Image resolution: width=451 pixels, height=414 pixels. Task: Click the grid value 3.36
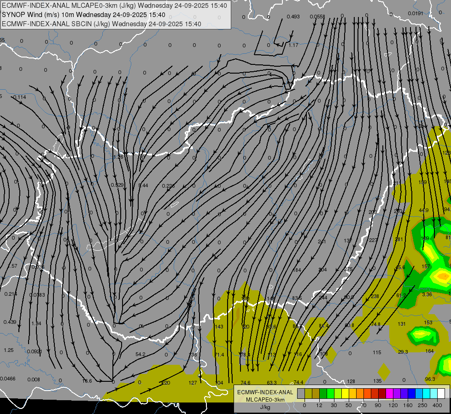[427, 294]
